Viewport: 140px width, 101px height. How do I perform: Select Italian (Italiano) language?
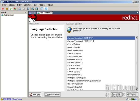pyautogui.click(x=101, y=66)
